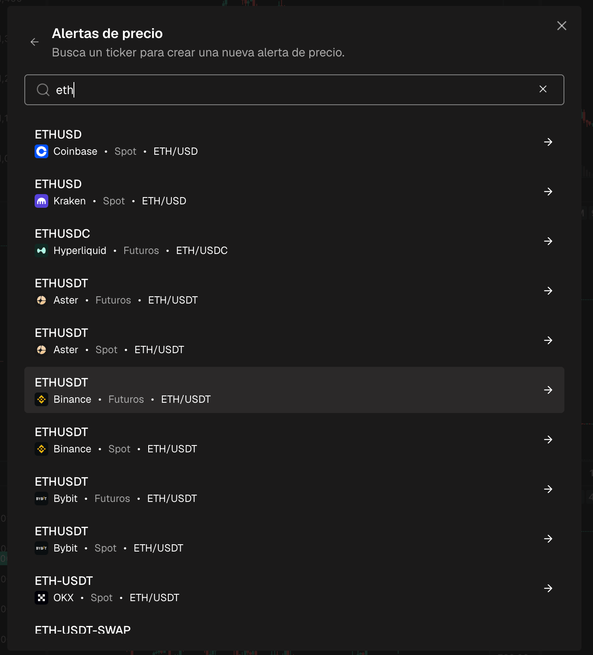Click the Kraken logo icon
The width and height of the screenshot is (593, 655).
(41, 201)
